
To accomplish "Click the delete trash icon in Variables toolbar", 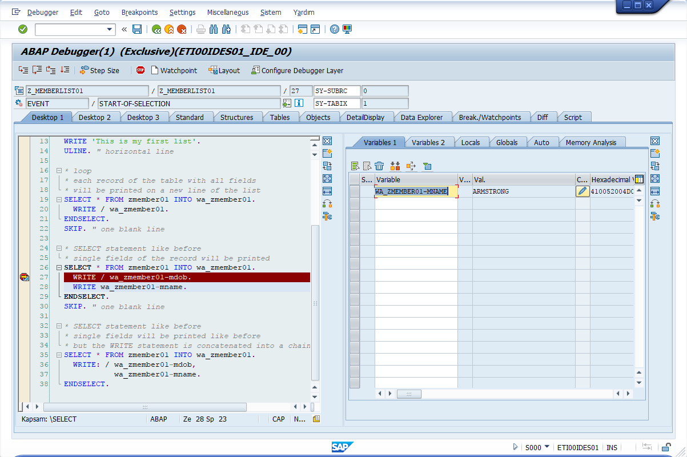I will click(379, 166).
